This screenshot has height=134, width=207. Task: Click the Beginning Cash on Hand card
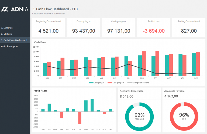(48, 27)
